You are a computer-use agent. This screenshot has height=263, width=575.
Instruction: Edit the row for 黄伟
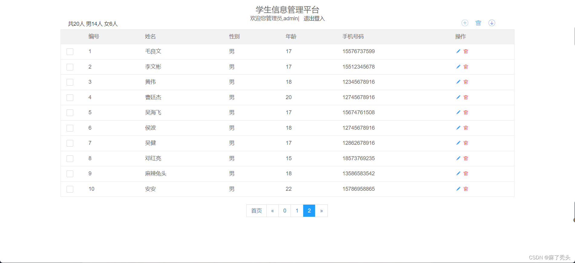(458, 82)
